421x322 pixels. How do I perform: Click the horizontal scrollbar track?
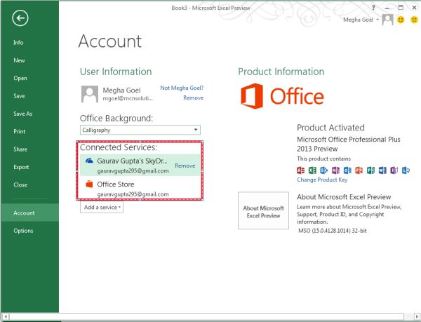[207, 316]
